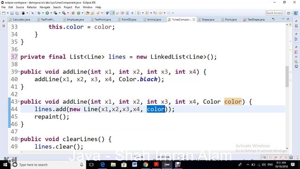The width and height of the screenshot is (300, 169).
Task: Close the LinesComponent.java editor tab
Action: 194,20
